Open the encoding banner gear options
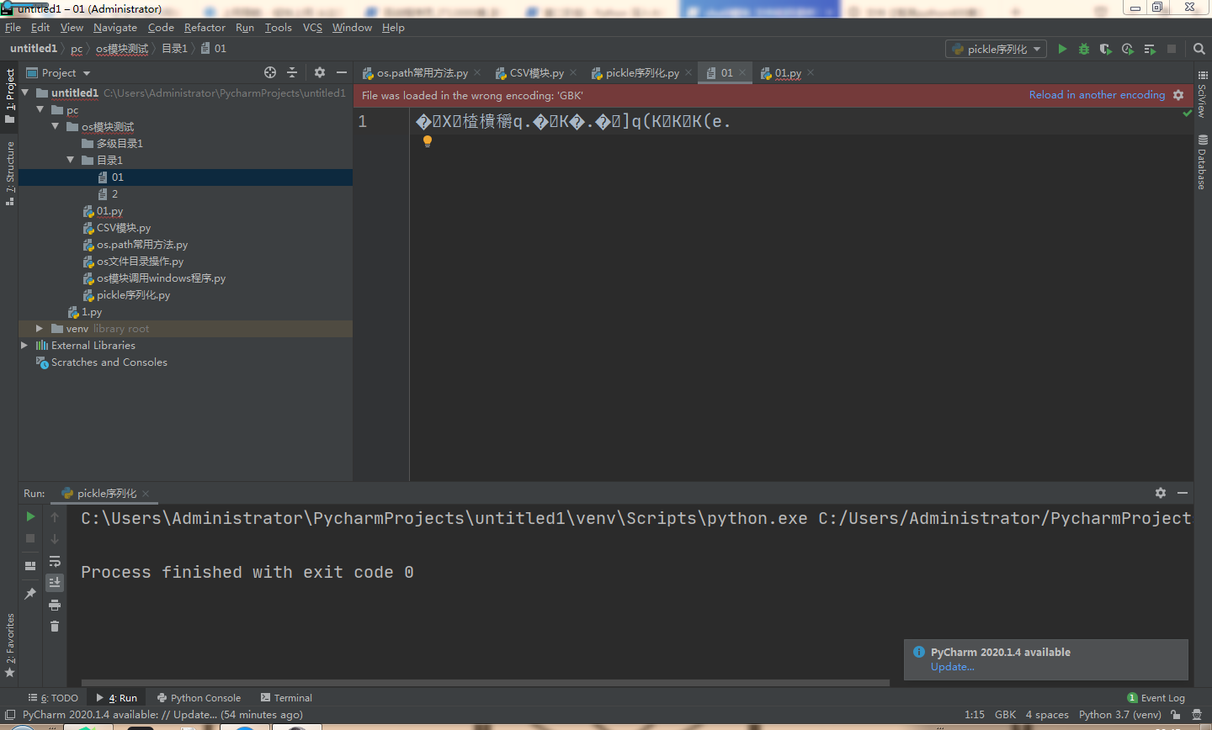 (1178, 95)
